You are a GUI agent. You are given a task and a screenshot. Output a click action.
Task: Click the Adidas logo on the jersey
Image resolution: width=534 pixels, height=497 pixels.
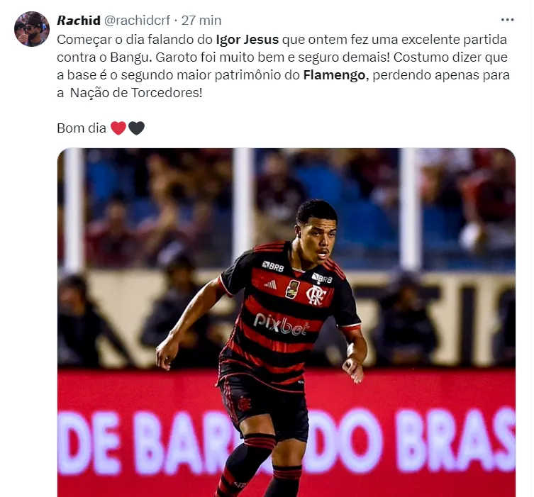tap(271, 284)
